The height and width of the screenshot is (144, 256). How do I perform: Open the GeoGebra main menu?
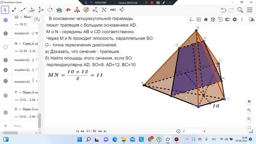(x=250, y=10)
